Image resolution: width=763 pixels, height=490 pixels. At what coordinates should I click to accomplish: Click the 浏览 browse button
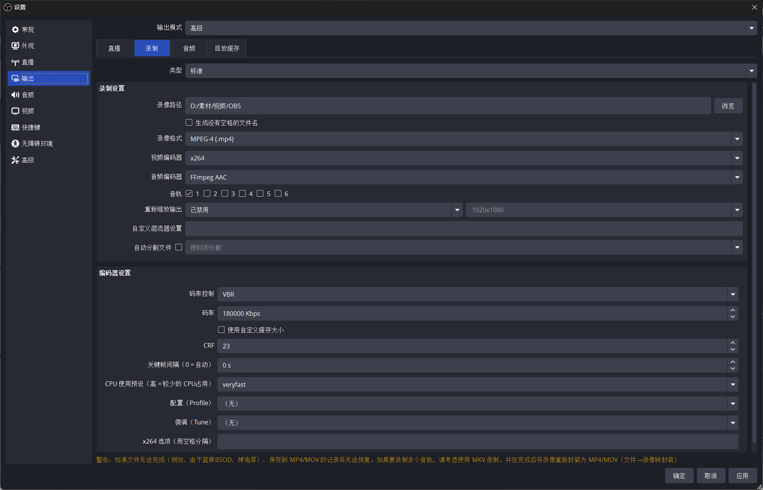(x=728, y=106)
